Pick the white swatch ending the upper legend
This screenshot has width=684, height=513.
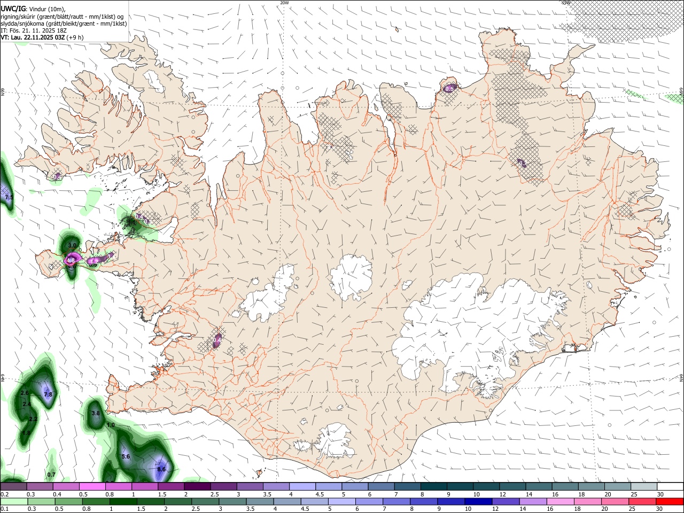[x=670, y=486]
